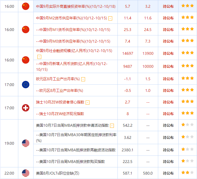Screen dimensions: 197x179
Task: Click the Switzerland flag icon
Action: click(x=25, y=108)
